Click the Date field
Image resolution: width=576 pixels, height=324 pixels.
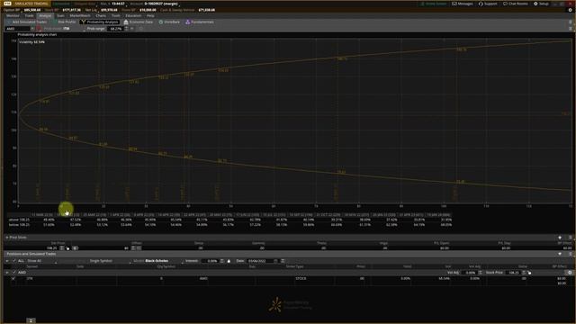[260, 261]
